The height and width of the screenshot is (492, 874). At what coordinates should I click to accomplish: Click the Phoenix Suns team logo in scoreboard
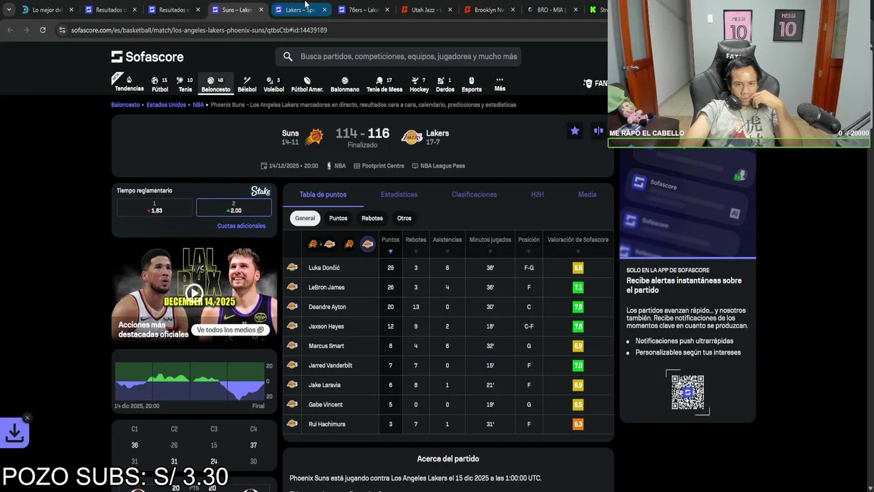[x=314, y=137]
